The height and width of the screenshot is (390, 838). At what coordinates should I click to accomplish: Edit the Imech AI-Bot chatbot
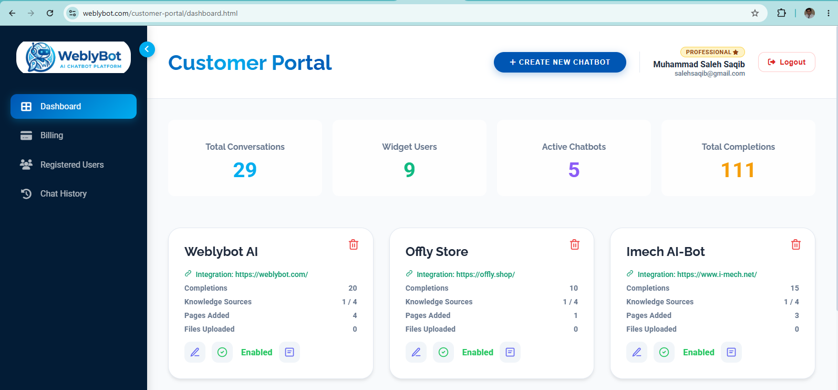[x=637, y=352]
